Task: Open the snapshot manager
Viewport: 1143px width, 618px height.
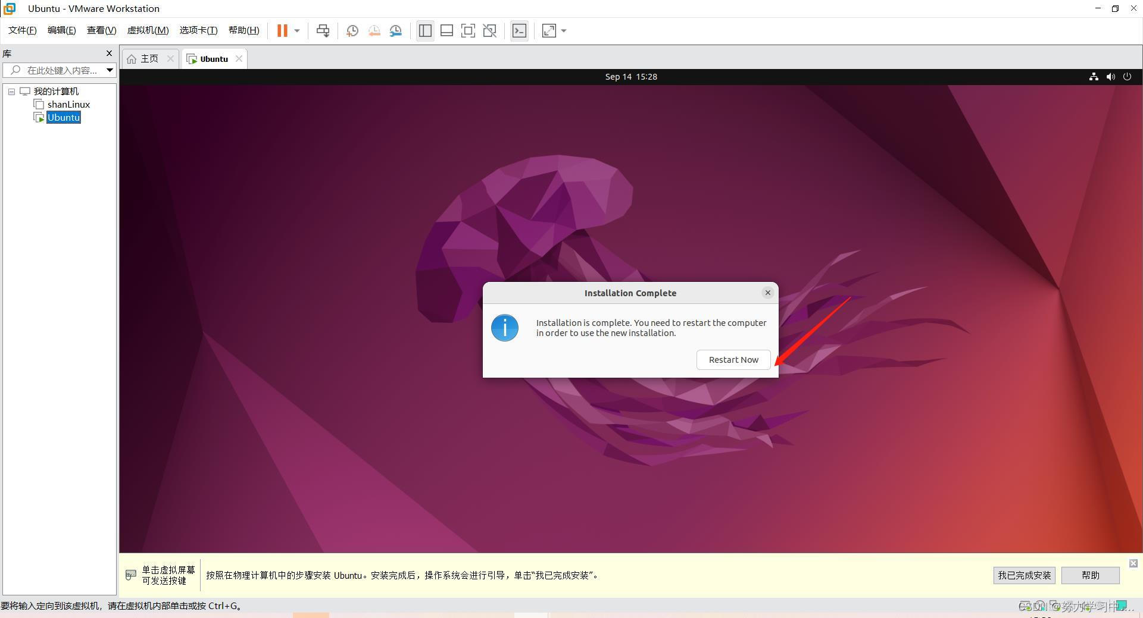Action: pyautogui.click(x=396, y=30)
